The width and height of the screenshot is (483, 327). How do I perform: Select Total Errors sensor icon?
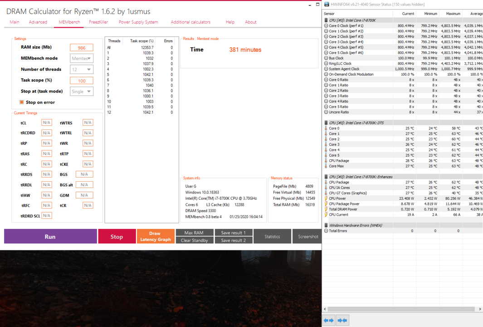pos(326,231)
